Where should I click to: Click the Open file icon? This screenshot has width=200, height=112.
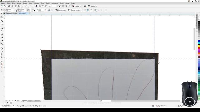pyautogui.click(x=5, y=6)
